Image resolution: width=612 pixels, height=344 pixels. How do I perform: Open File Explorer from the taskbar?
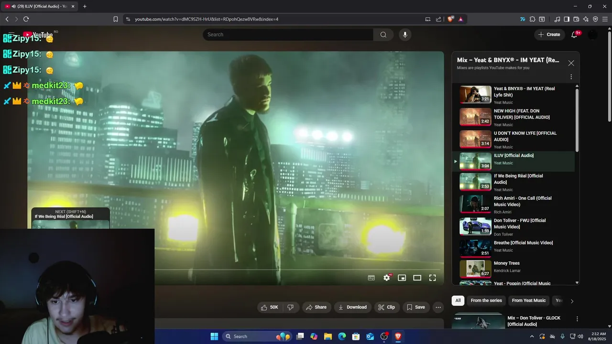tap(328, 336)
